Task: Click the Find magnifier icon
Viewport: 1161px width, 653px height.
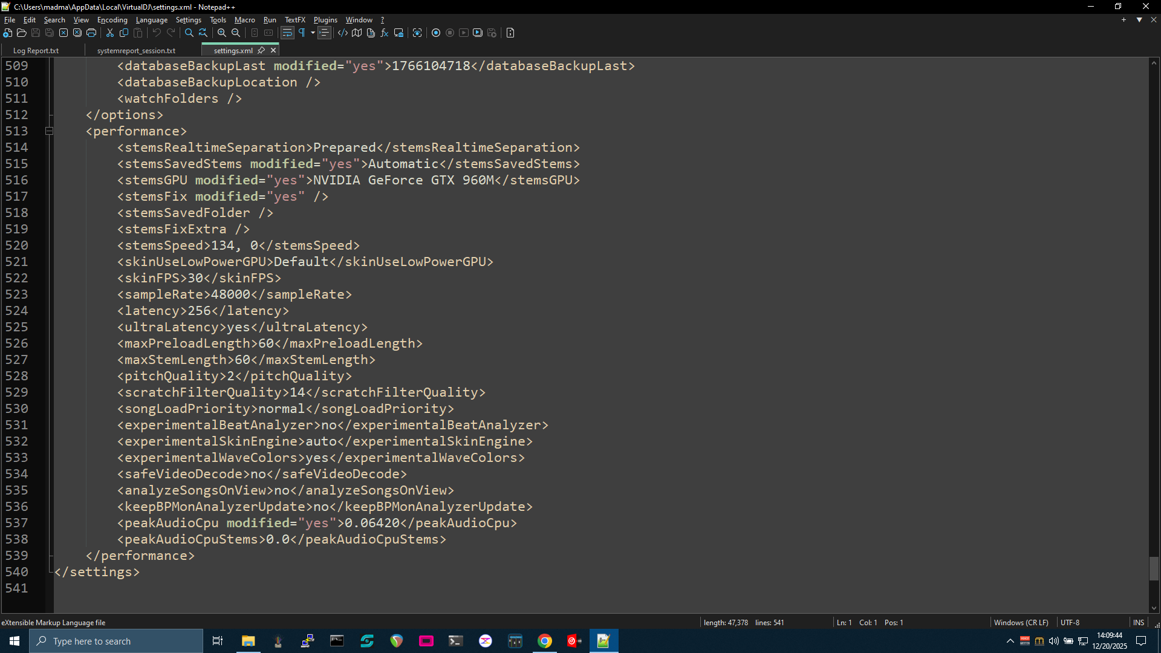Action: click(x=189, y=33)
